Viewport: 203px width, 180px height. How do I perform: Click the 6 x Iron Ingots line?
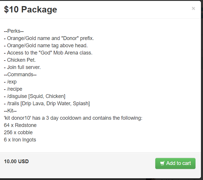click(x=20, y=140)
